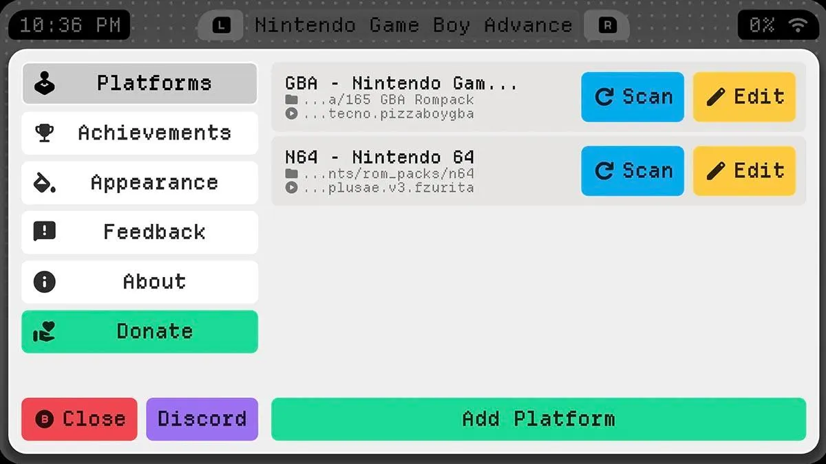Click the "...plusae.v3.fzurita" emulator text
The width and height of the screenshot is (826, 464).
tap(389, 187)
